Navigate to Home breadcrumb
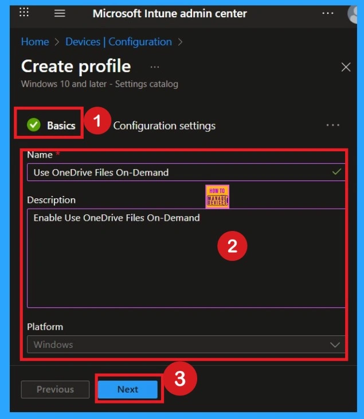This screenshot has width=364, height=419. [x=35, y=42]
